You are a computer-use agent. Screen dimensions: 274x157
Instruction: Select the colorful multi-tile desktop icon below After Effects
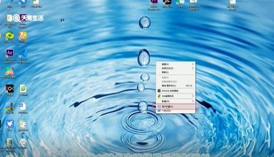tap(10, 71)
